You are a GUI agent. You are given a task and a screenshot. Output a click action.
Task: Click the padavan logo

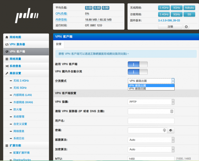pos(27,15)
